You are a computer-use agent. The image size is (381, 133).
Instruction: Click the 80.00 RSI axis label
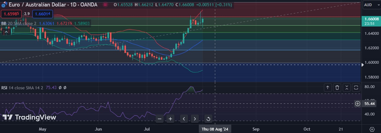[x=369, y=87]
